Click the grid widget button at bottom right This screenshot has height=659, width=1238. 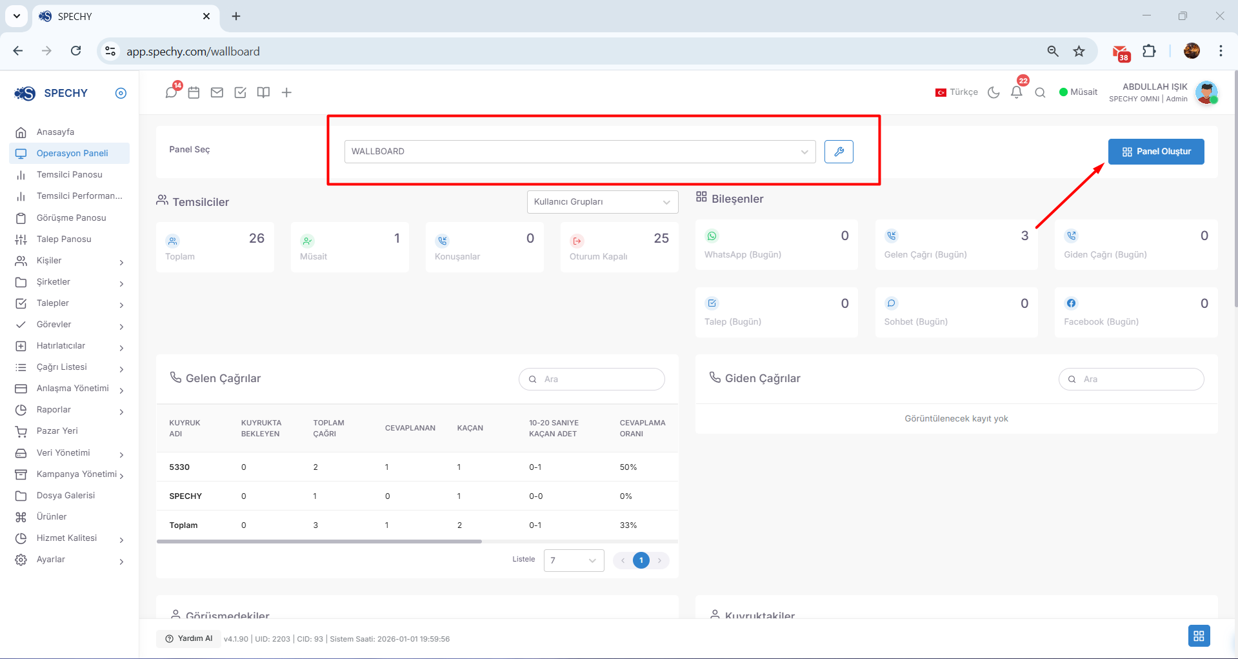pos(1199,636)
